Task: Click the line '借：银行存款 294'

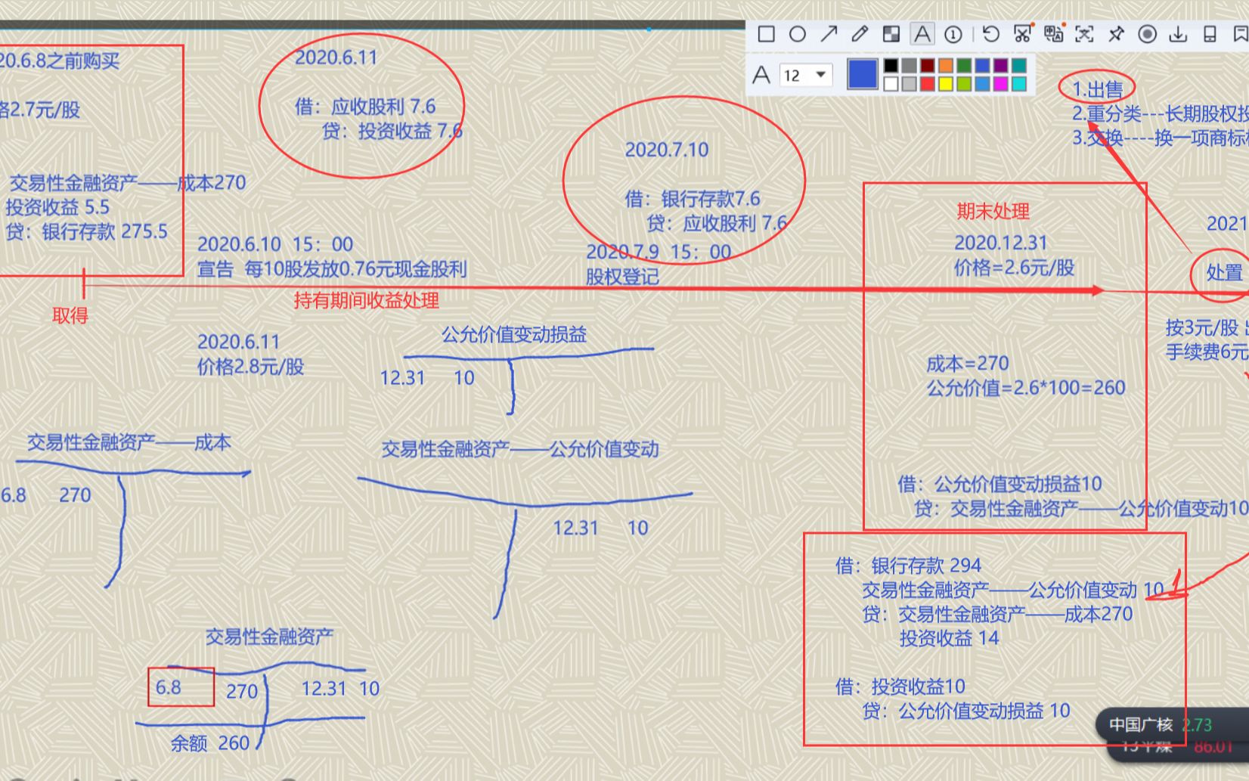Action: (908, 566)
